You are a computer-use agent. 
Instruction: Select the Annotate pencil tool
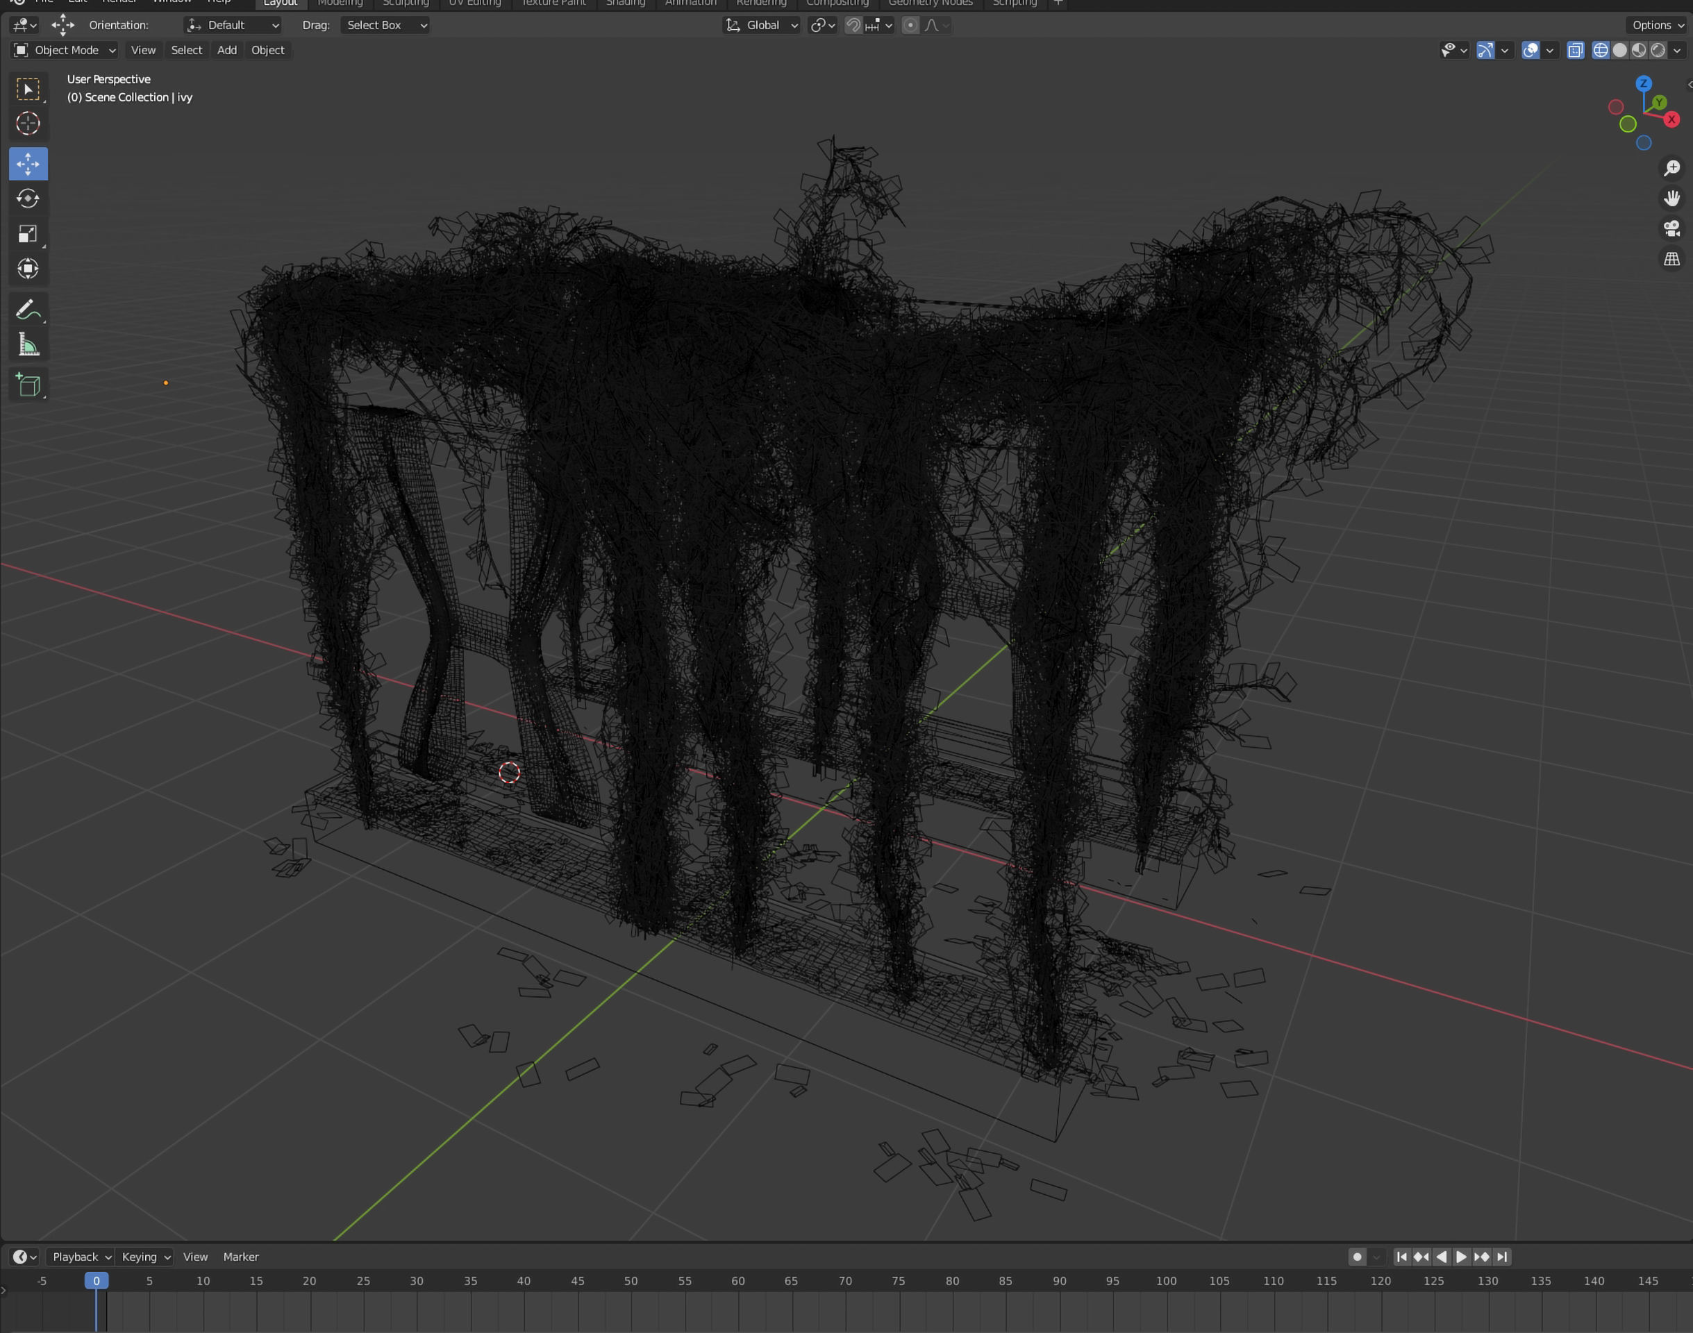28,310
